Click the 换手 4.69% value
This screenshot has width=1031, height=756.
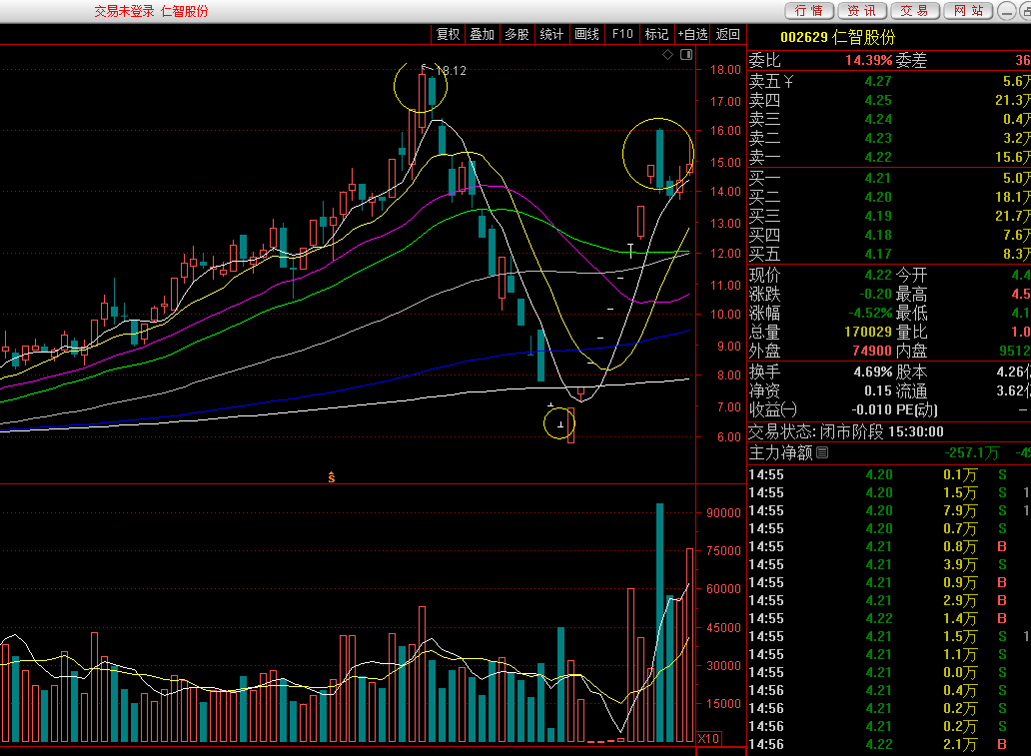pyautogui.click(x=873, y=373)
